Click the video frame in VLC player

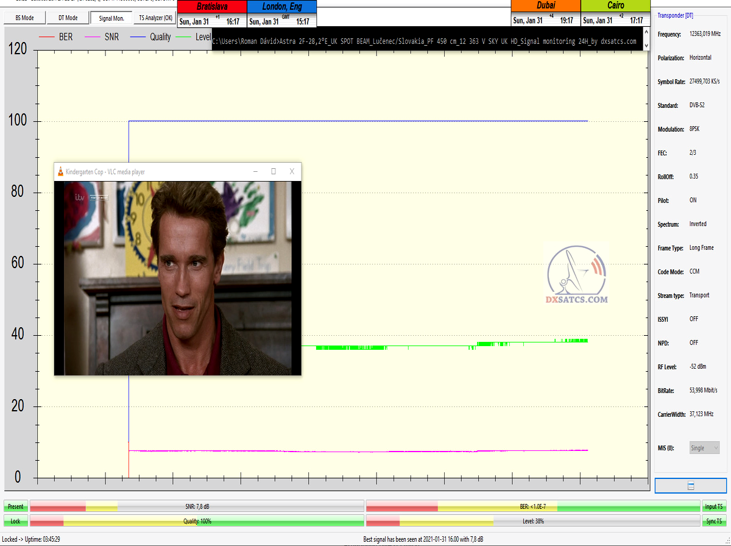click(x=177, y=278)
